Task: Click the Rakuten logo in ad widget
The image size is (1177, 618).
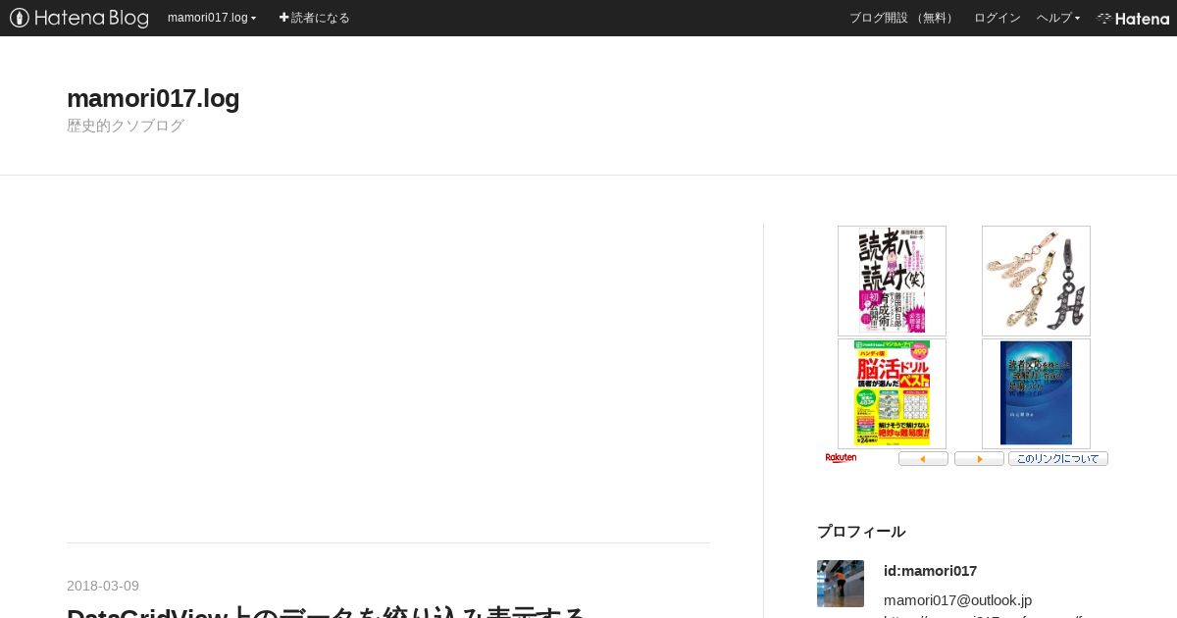Action: click(841, 458)
